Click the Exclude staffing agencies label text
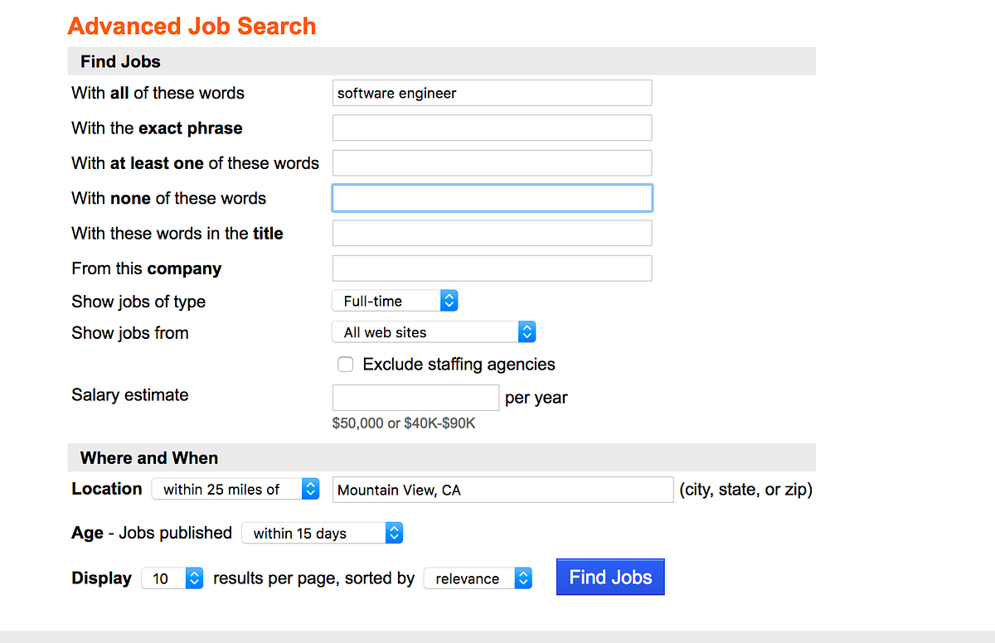 (x=459, y=365)
